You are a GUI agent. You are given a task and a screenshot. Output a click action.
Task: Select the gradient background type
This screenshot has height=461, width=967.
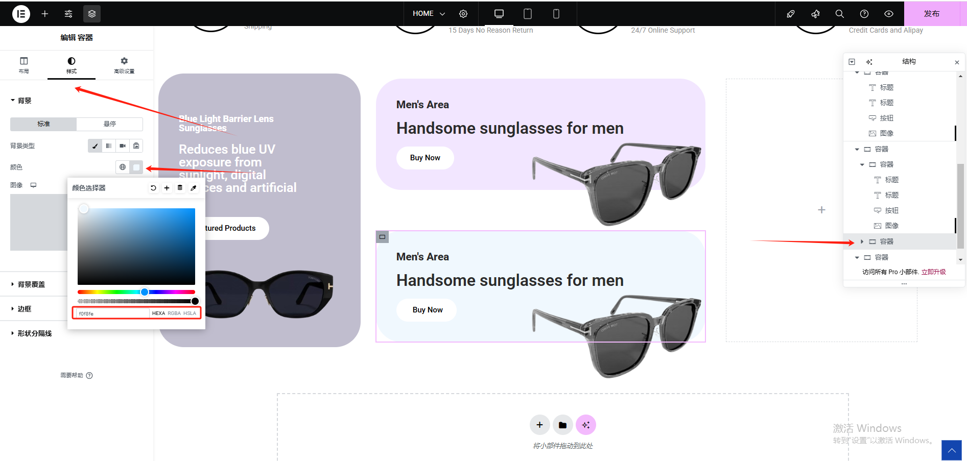click(x=109, y=146)
